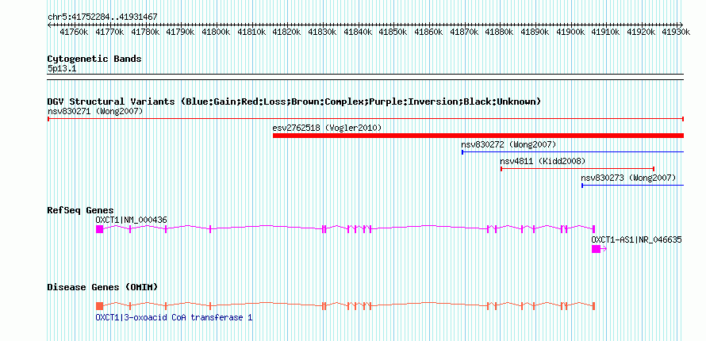Click the 41870k ruler tick label
The height and width of the screenshot is (341, 706).
(464, 32)
